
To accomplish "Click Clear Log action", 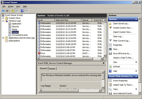I will 118,36.
